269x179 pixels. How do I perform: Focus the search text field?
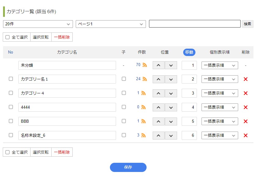click(x=194, y=24)
